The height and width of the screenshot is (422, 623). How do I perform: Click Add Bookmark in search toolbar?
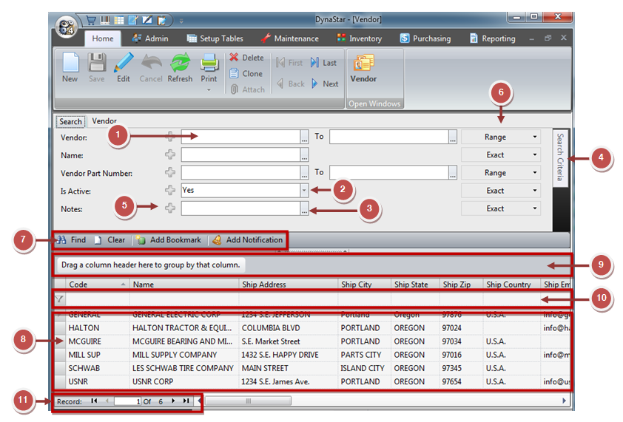click(169, 240)
